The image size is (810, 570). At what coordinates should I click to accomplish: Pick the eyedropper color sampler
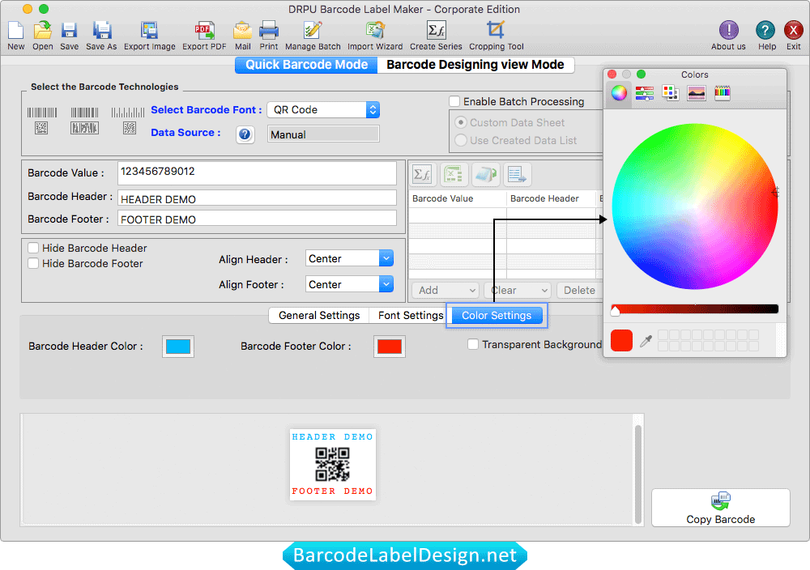646,342
